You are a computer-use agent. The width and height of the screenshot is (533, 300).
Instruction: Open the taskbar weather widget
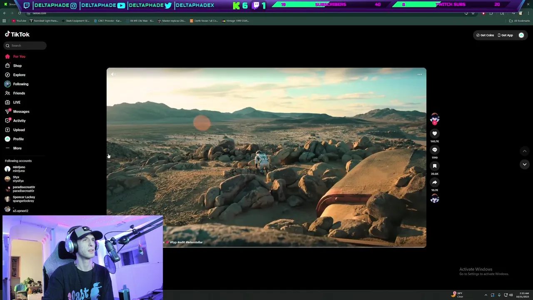[457, 295]
